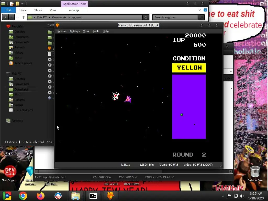This screenshot has width=268, height=201.
Task: Click the Name column header
Action: (51, 25)
